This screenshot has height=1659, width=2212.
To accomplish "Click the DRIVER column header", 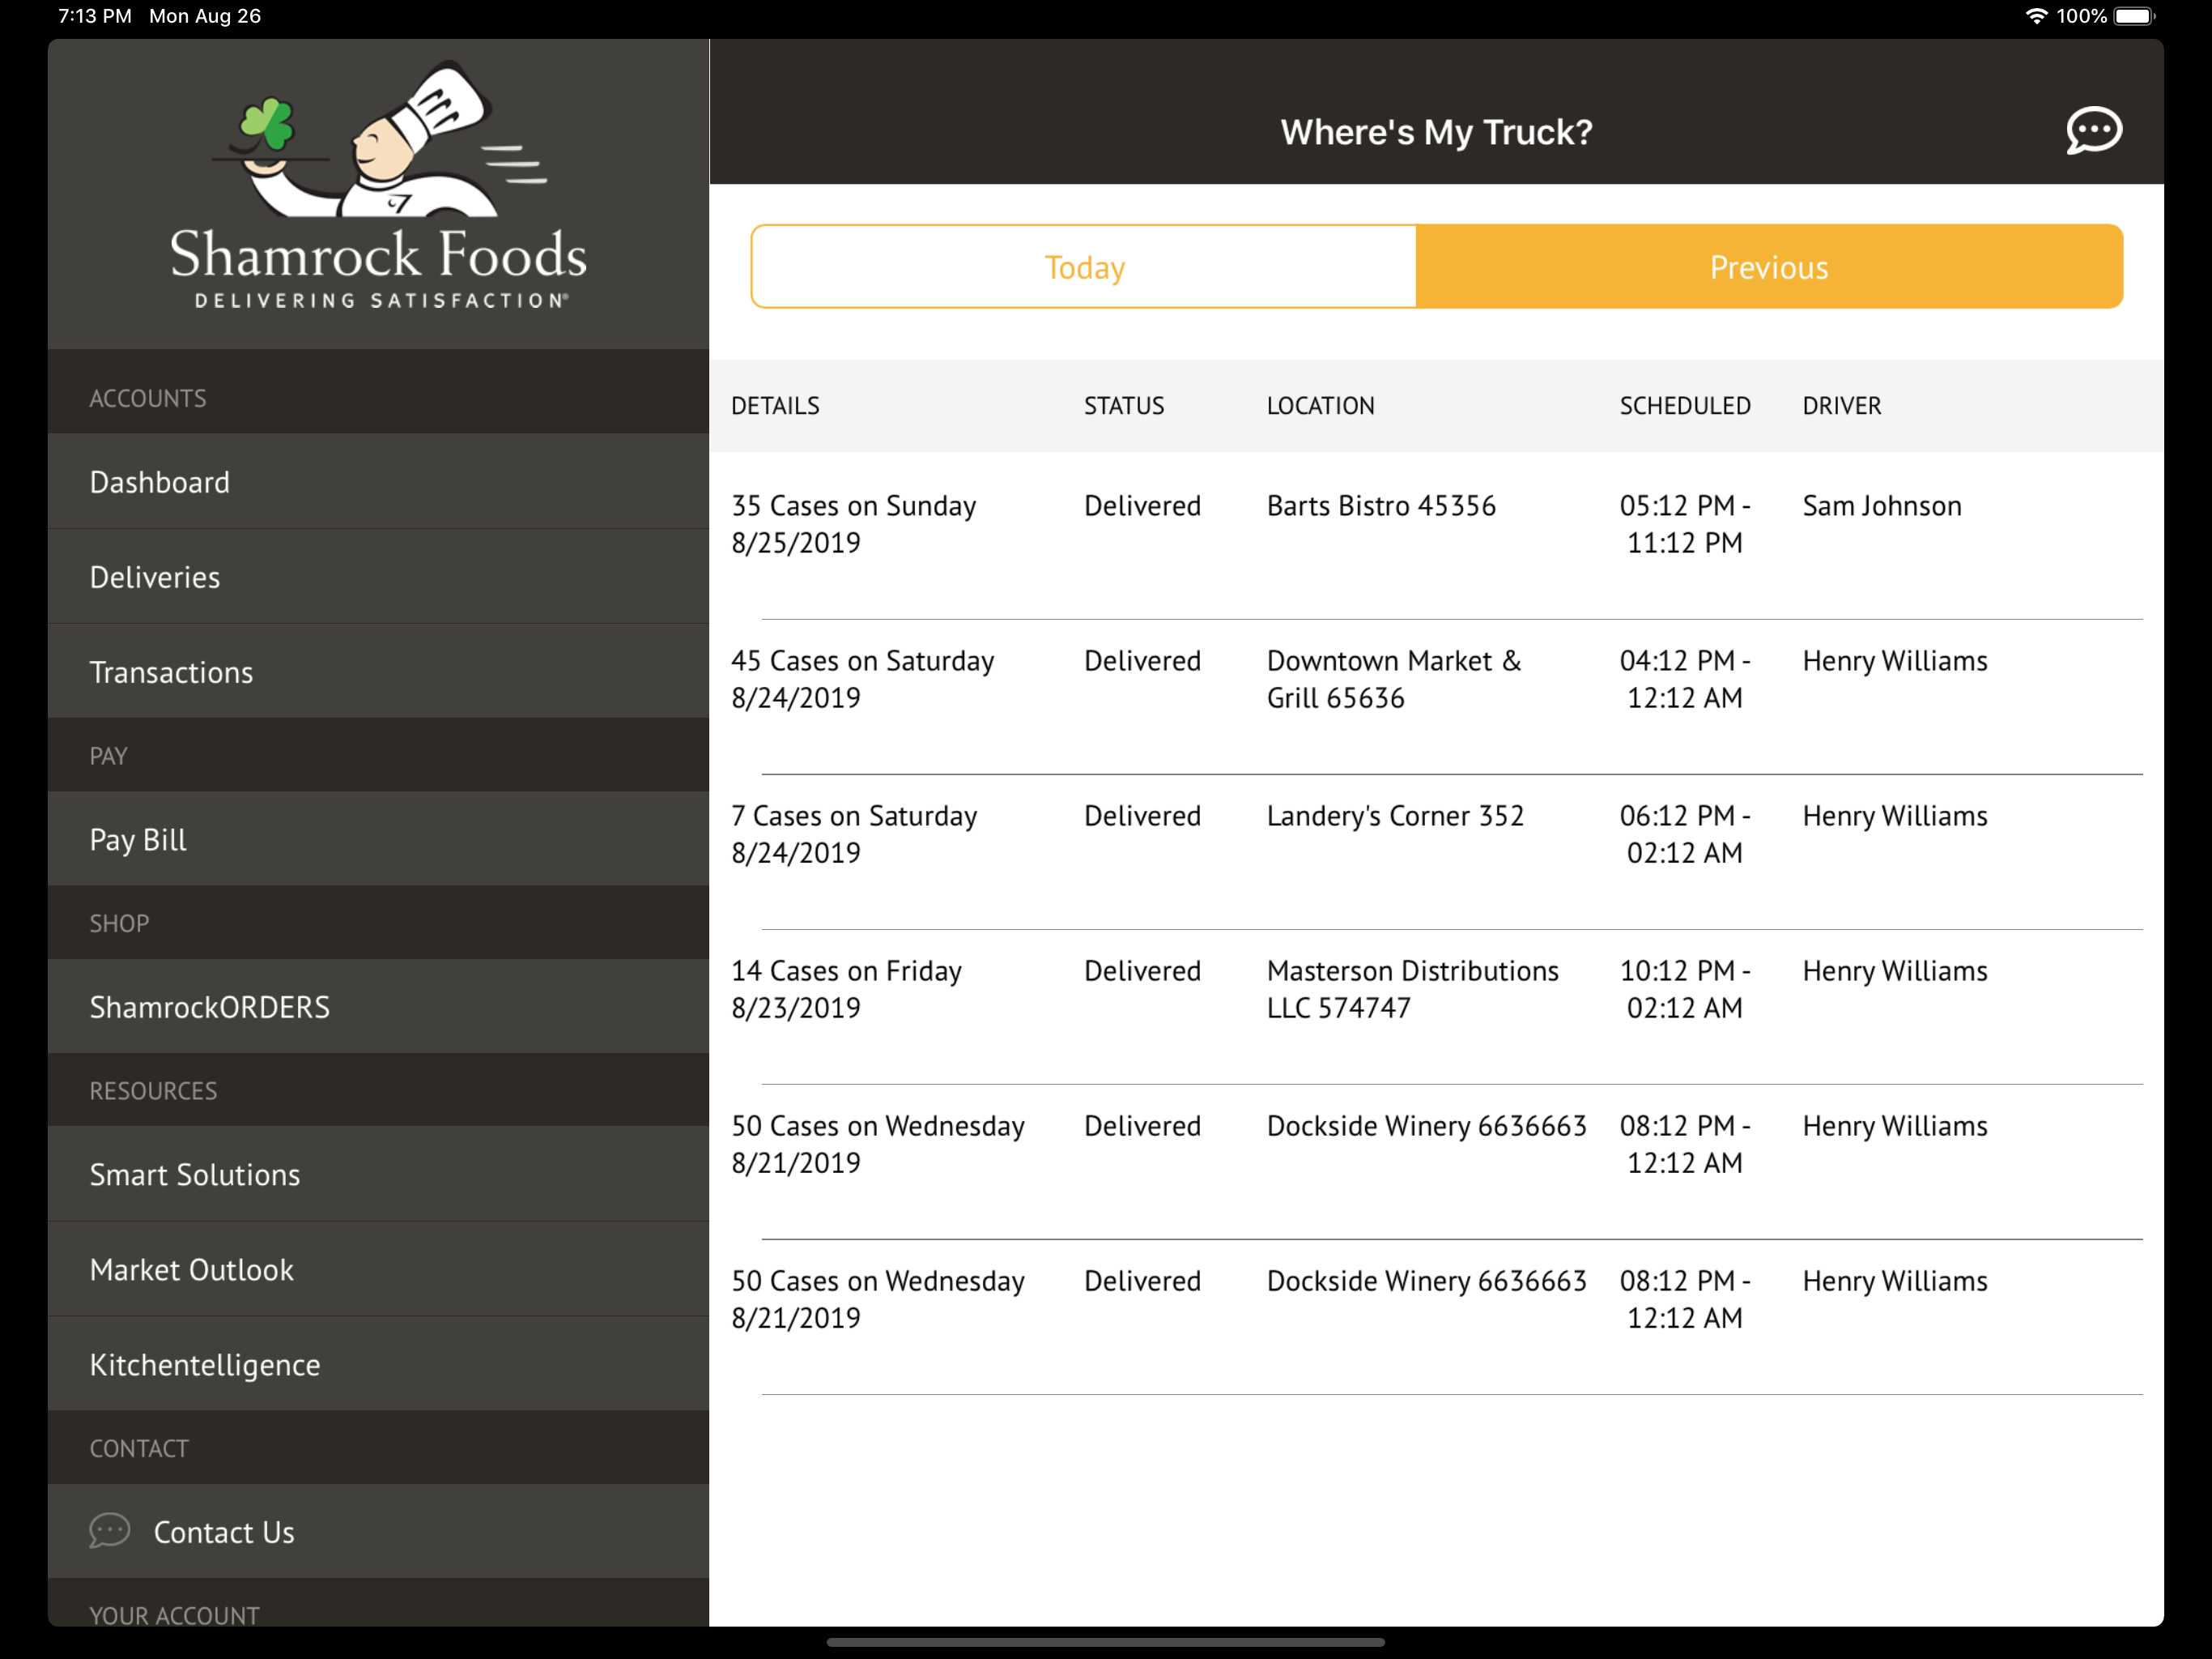I will click(x=1841, y=407).
